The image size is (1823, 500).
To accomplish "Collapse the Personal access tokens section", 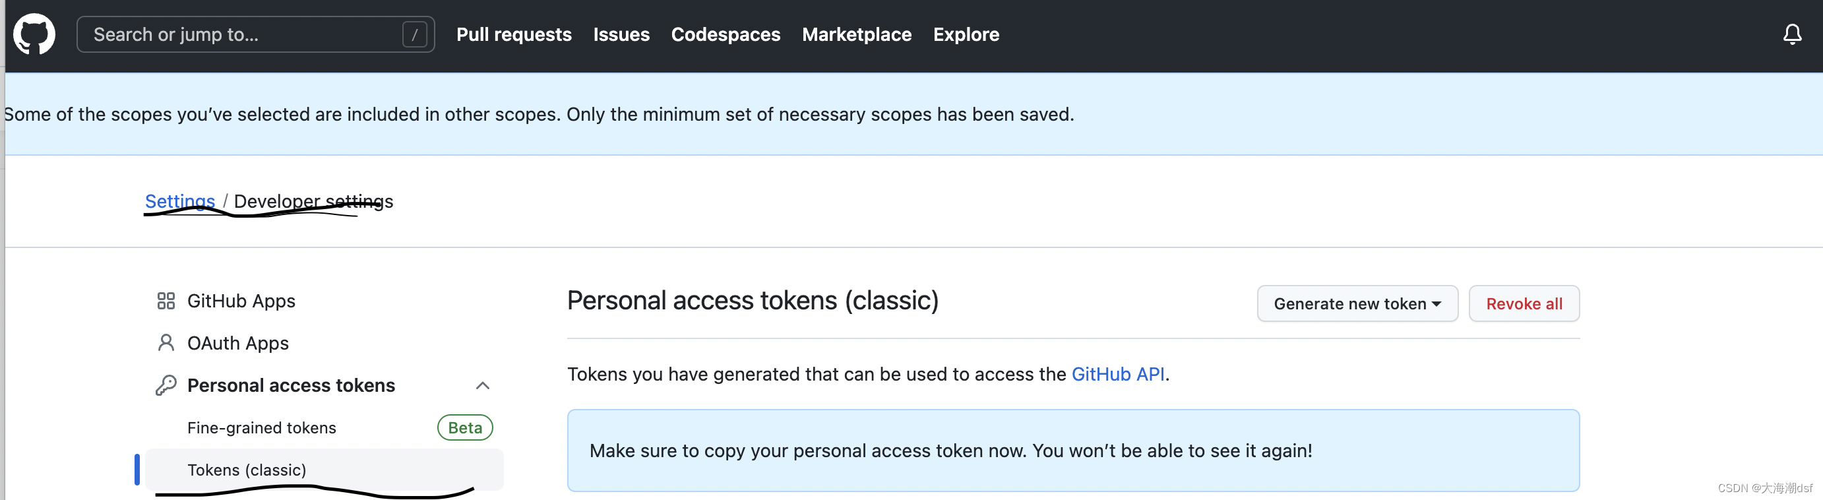I will click(x=483, y=385).
